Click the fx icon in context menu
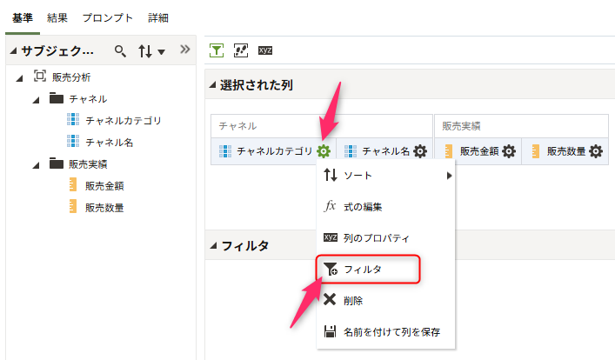 pos(330,206)
